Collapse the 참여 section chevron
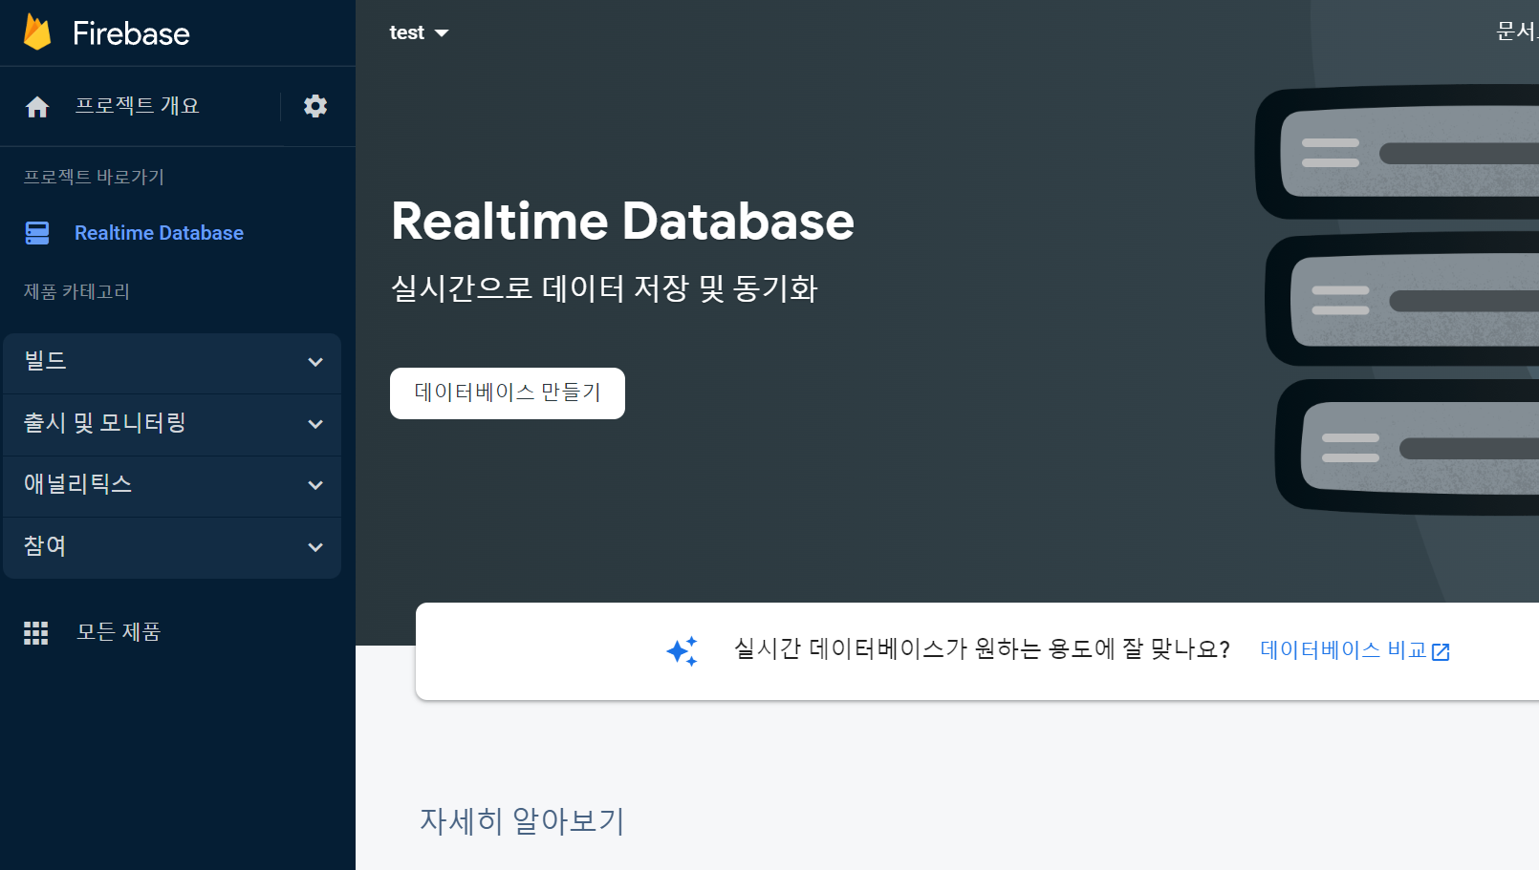Viewport: 1539px width, 870px height. point(315,547)
